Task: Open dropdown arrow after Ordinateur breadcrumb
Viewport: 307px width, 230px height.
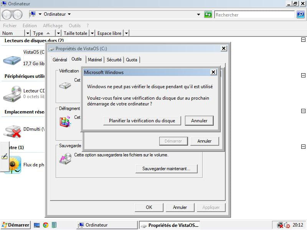Action: click(x=69, y=14)
